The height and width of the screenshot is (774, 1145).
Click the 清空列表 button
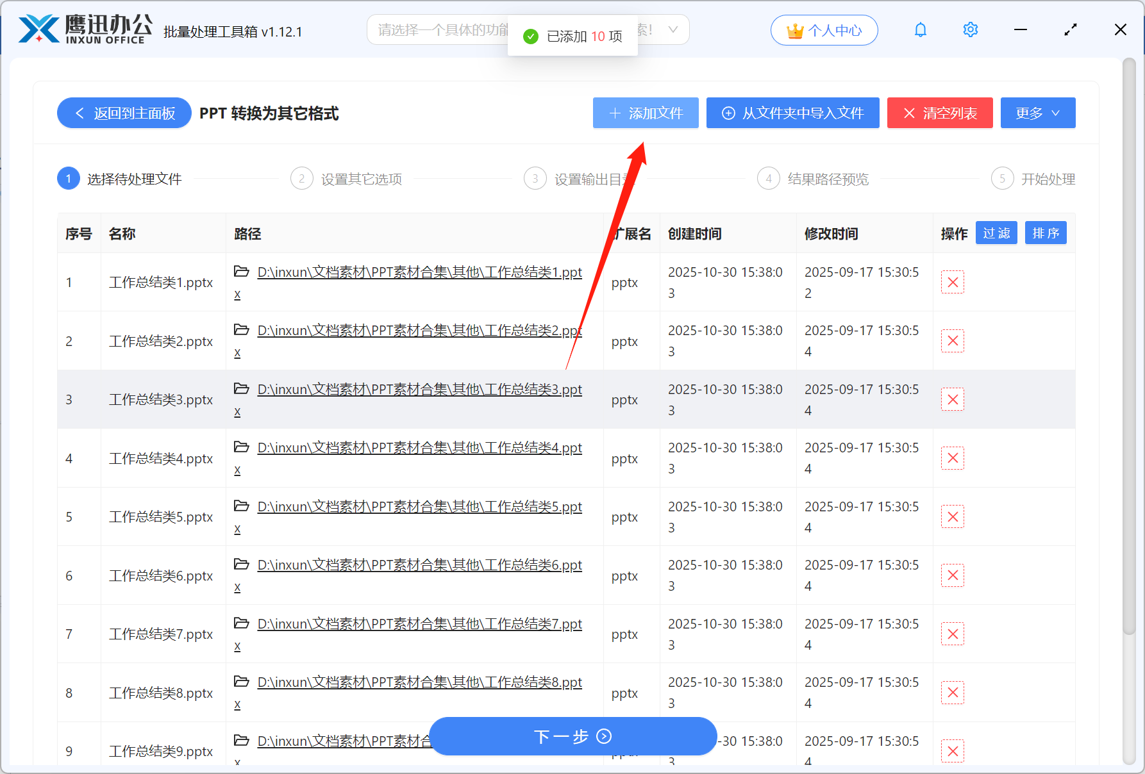pos(940,113)
